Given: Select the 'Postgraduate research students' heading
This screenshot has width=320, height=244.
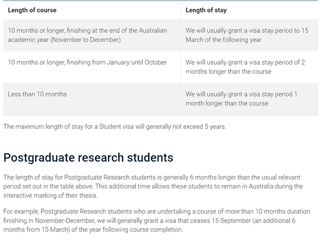Looking at the screenshot, I should click(x=88, y=158).
